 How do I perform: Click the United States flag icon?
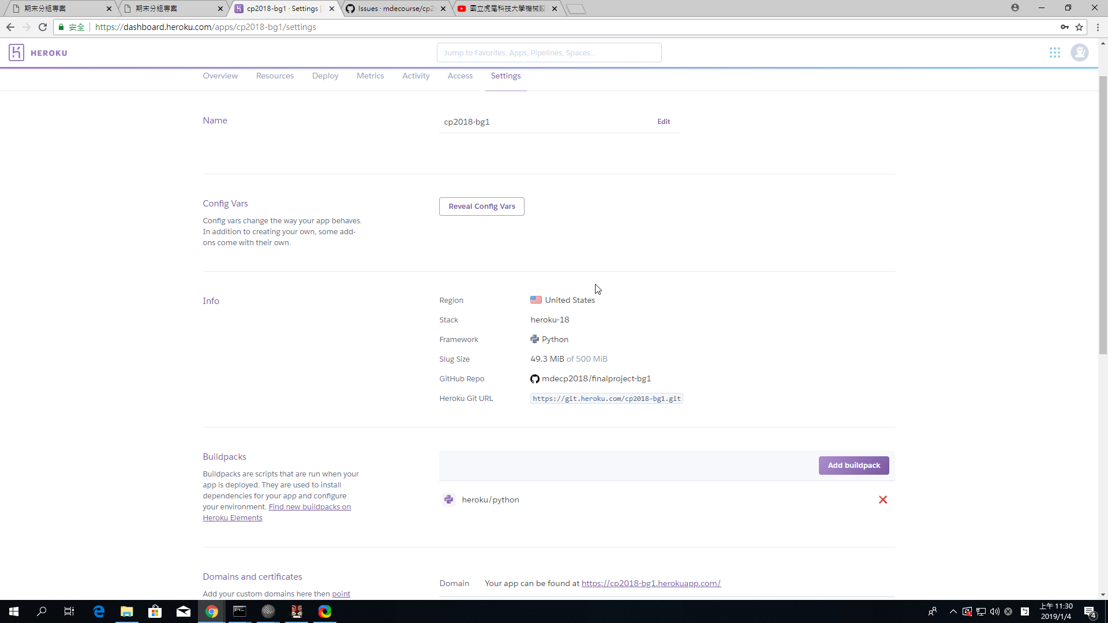[x=536, y=300]
